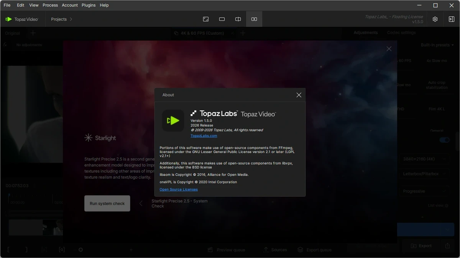This screenshot has height=258, width=460.
Task: Click the plus icon in bottom timeline bar
Action: 131,250
